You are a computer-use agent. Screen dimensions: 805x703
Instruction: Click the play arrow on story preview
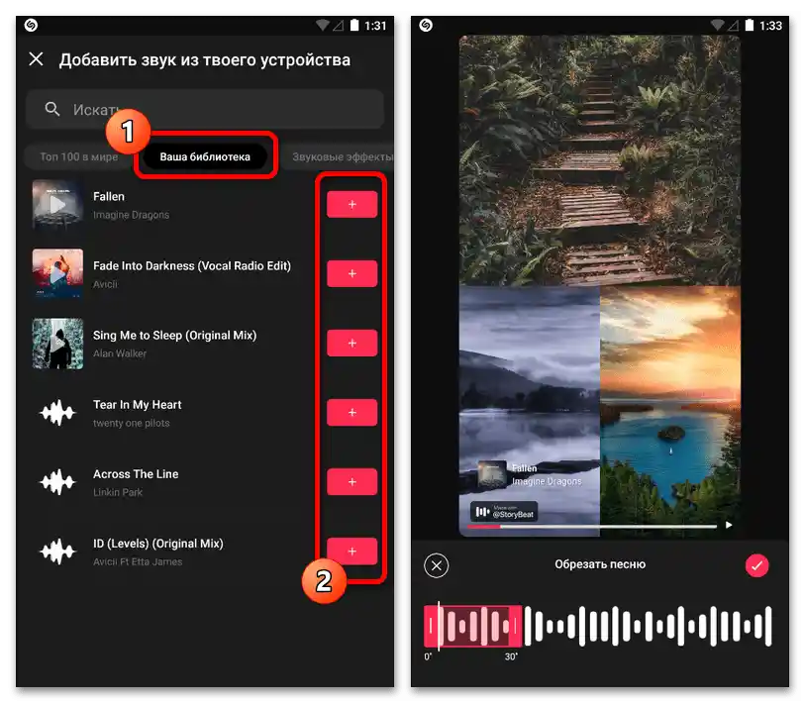729,525
